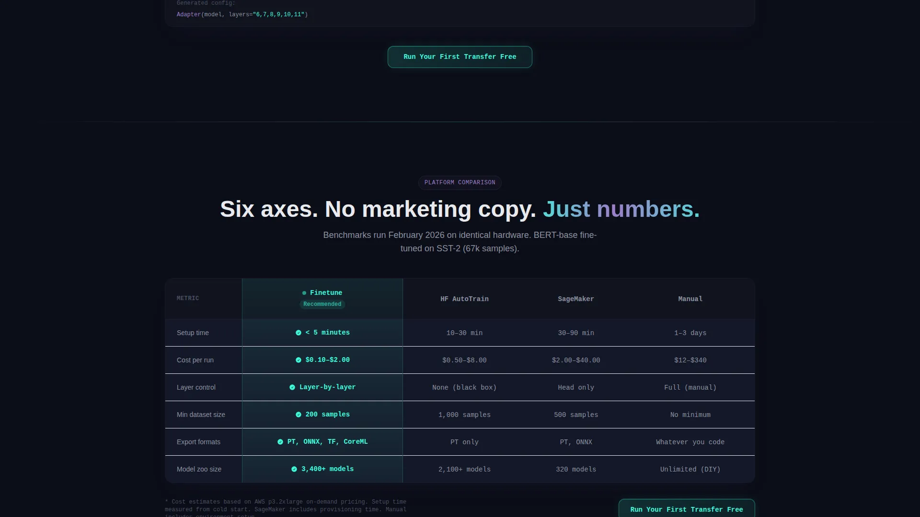Image resolution: width=920 pixels, height=517 pixels.
Task: Click the 'Model zoo size' row label
Action: tap(199, 469)
